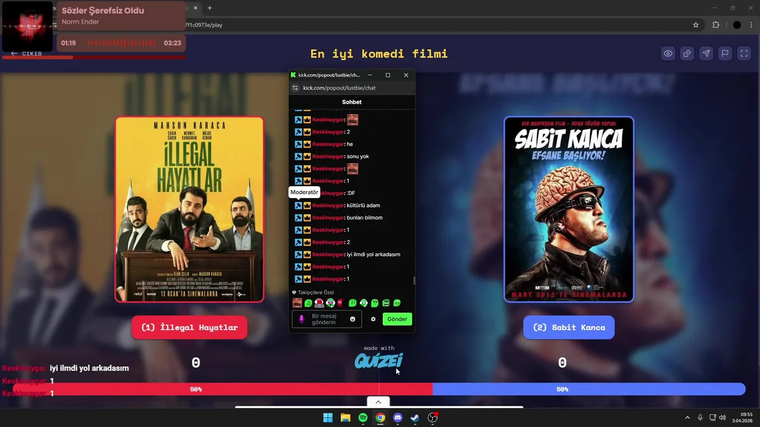The width and height of the screenshot is (760, 427).
Task: Enter fullscreen with the corner-brackets icon
Action: click(x=744, y=53)
